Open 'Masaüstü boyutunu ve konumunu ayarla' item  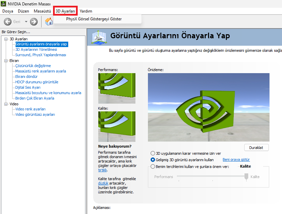pos(48,93)
